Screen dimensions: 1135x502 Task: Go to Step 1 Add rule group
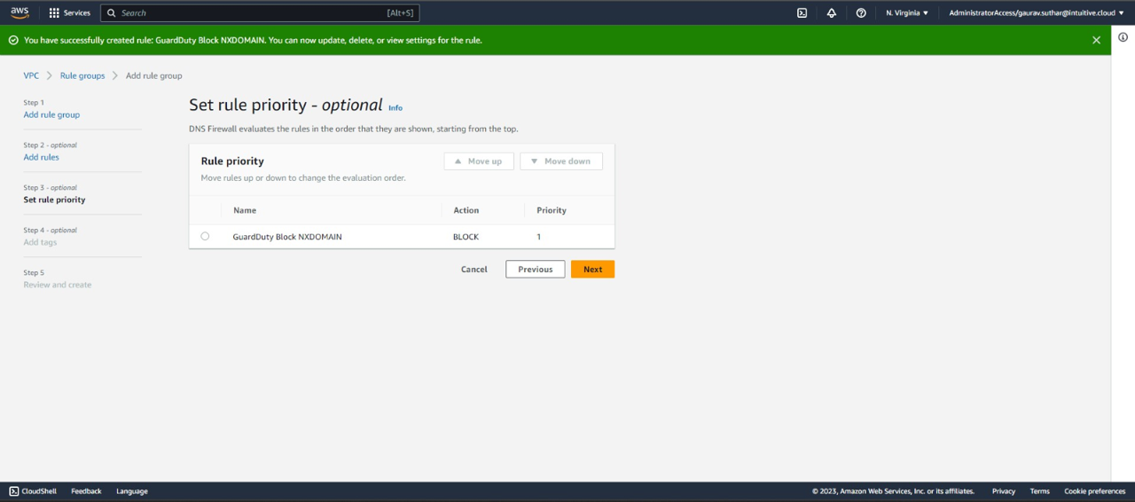tap(51, 114)
